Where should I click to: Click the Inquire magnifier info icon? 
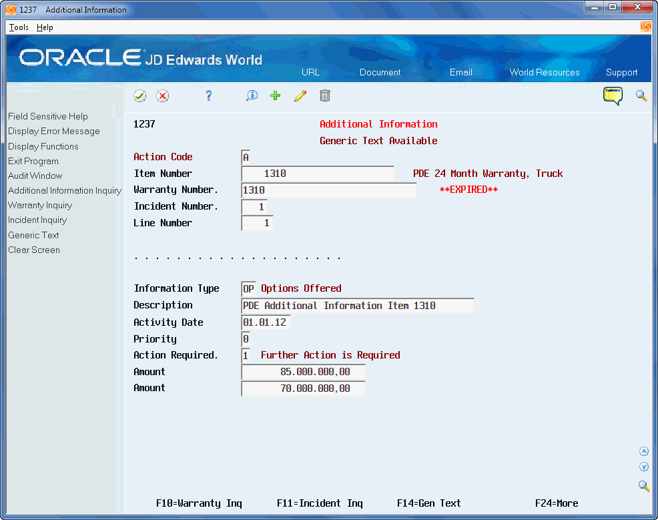tap(252, 96)
